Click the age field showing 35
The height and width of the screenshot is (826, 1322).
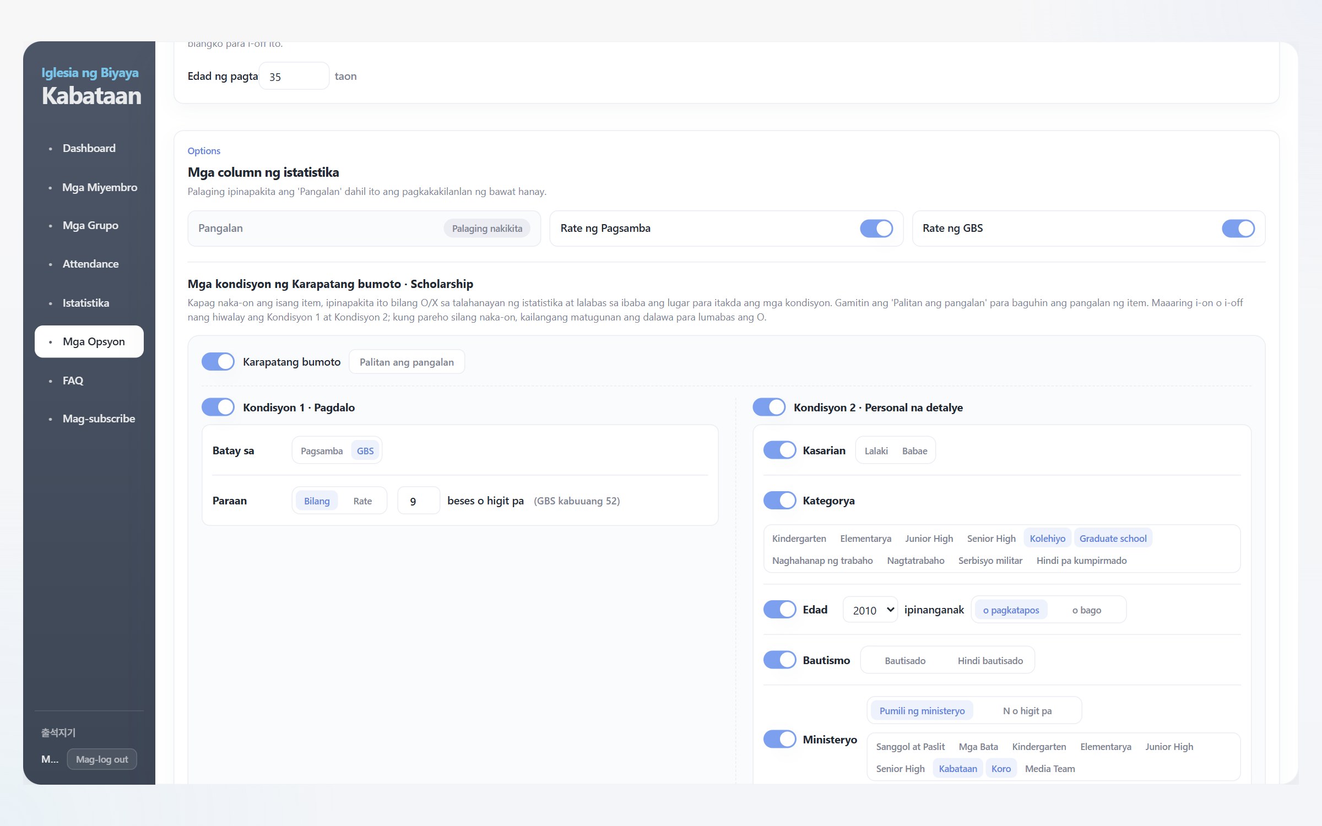[294, 77]
